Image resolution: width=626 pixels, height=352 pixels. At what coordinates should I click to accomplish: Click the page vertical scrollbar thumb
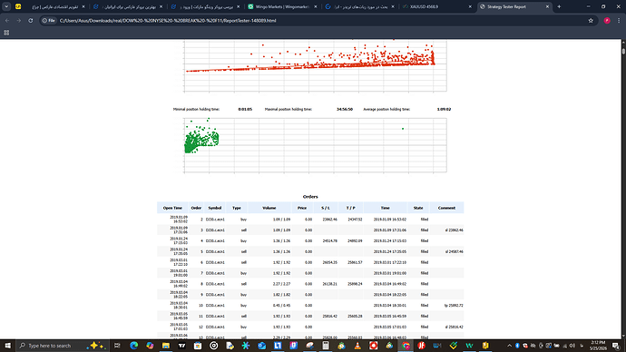pyautogui.click(x=623, y=51)
